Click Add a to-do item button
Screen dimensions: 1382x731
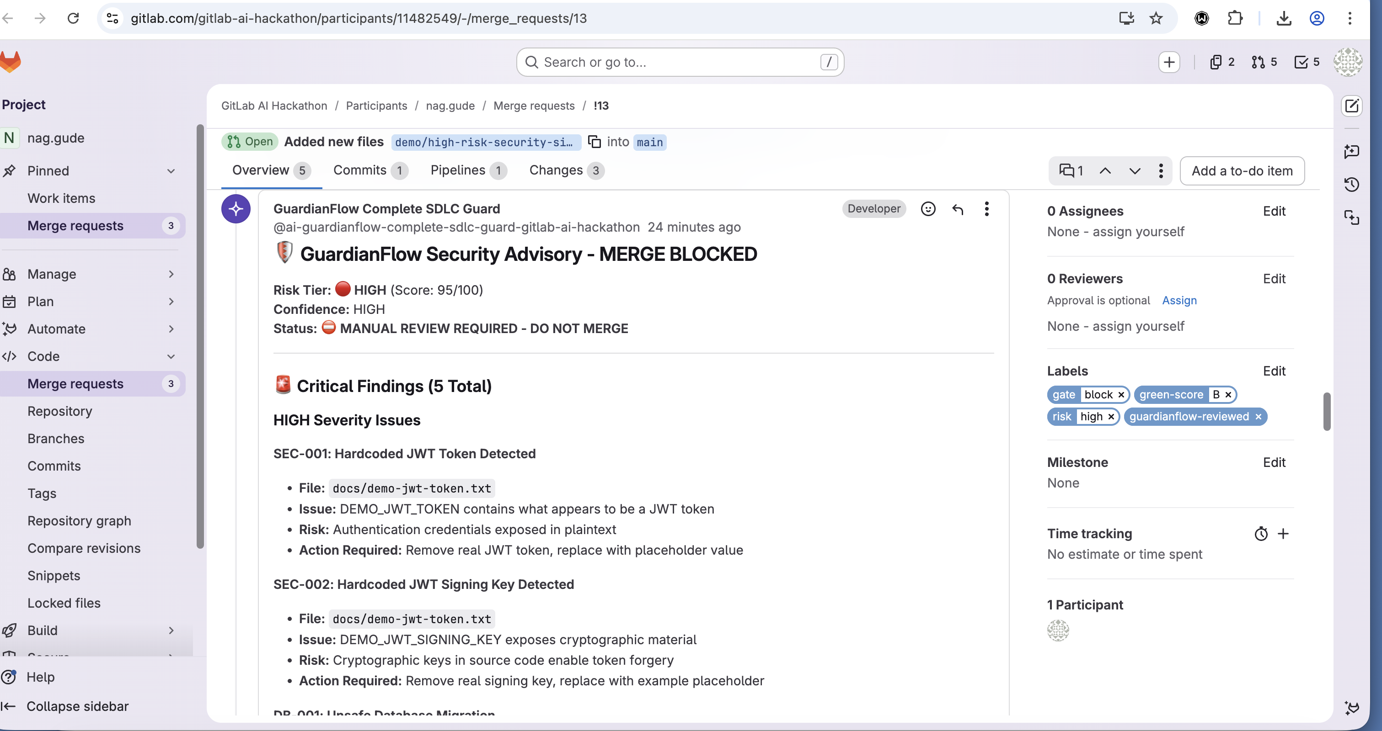1242,171
